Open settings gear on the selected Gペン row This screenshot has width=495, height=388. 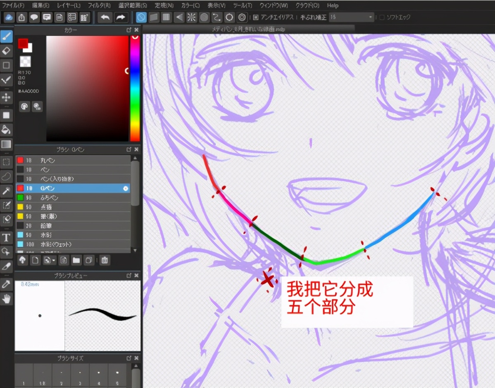point(126,188)
